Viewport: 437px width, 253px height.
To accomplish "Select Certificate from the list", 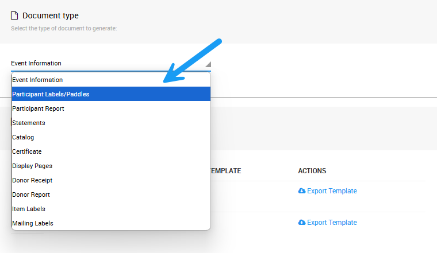I will click(x=26, y=151).
